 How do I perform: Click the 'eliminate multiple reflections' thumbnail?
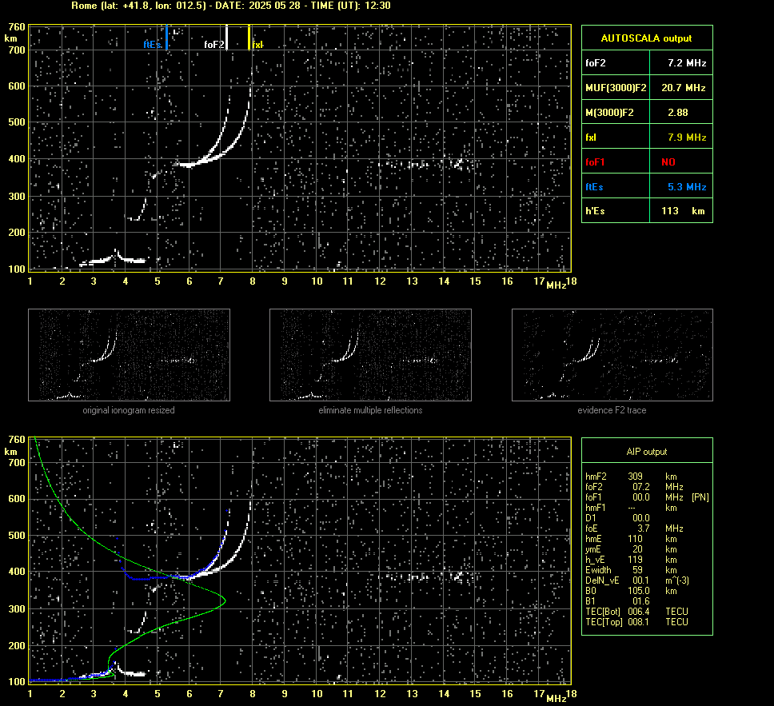pos(370,355)
